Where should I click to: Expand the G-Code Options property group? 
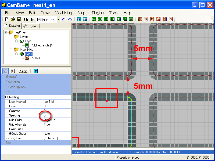point(3,87)
